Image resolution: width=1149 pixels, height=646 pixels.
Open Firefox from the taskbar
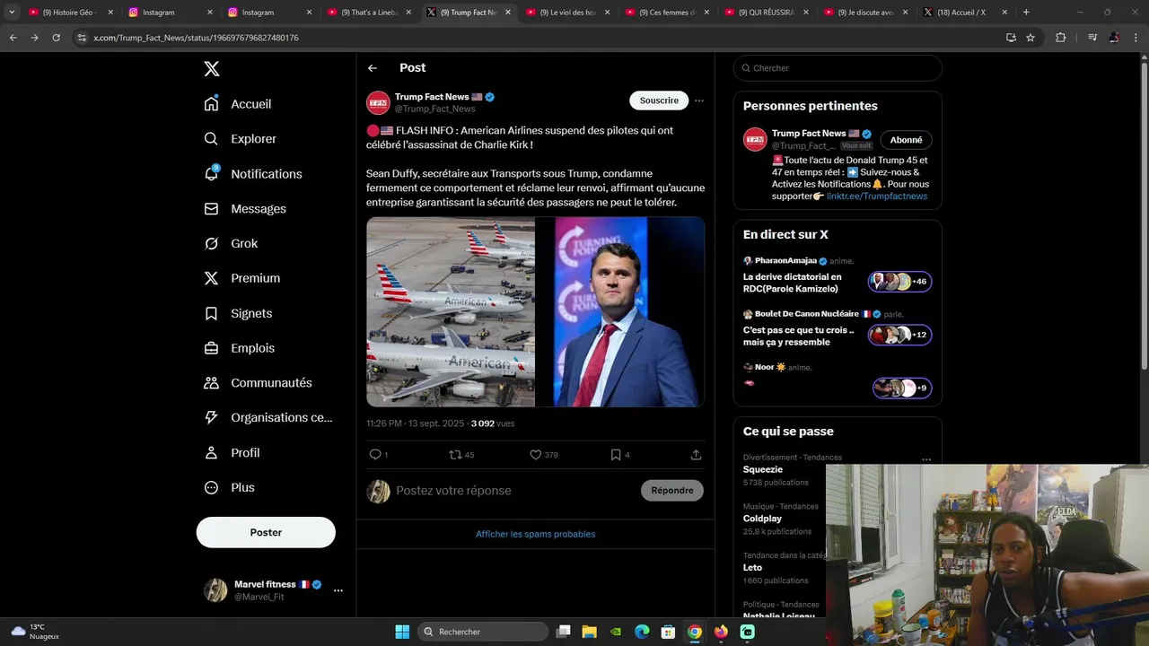(x=721, y=632)
